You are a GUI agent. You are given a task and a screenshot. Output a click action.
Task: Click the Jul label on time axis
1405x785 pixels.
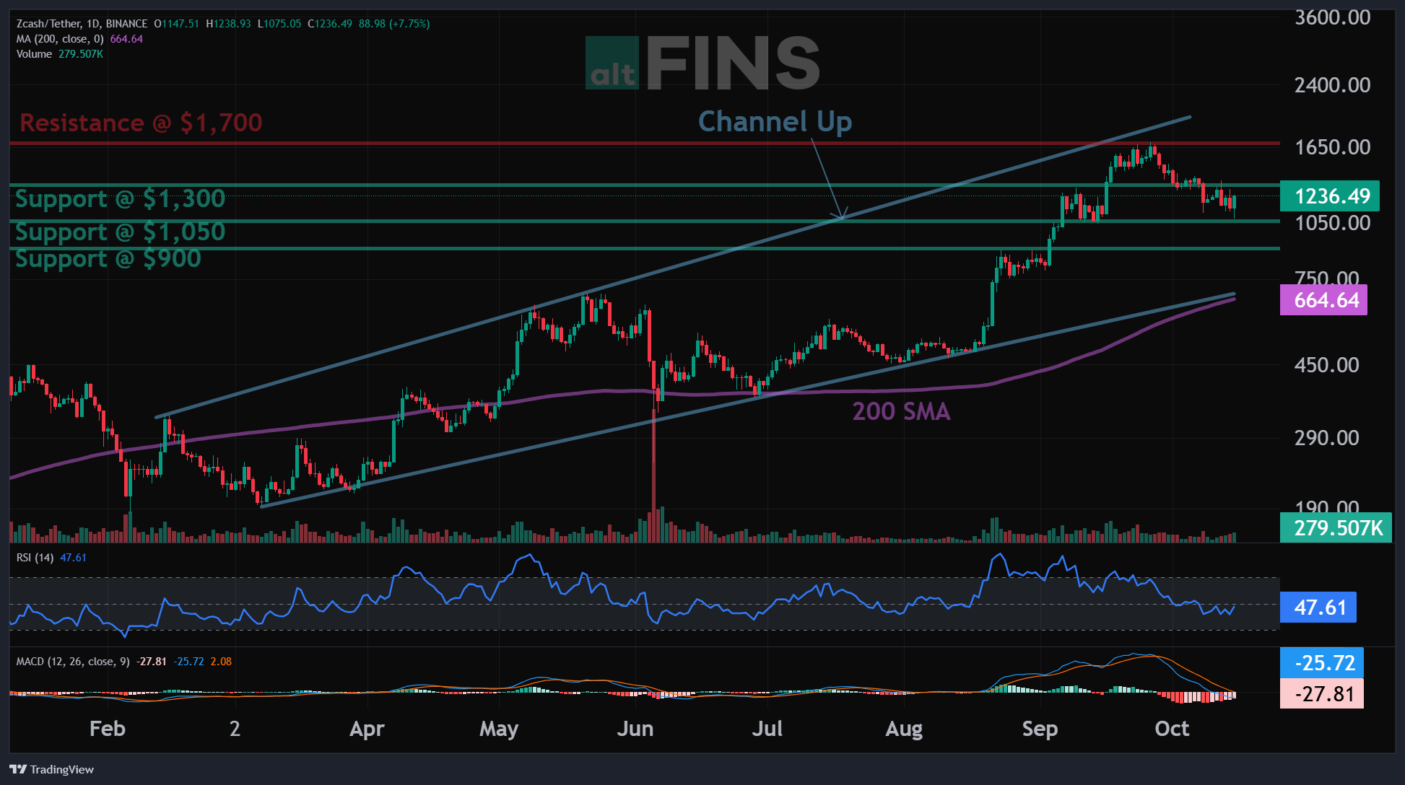tap(767, 729)
